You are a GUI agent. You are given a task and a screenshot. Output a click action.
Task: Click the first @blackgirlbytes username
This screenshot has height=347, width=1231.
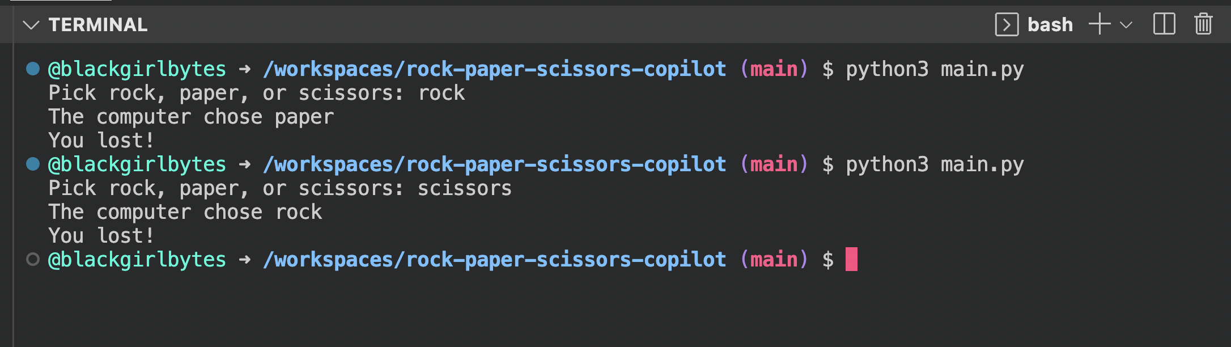click(137, 69)
